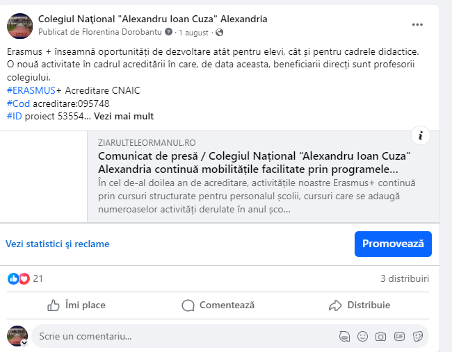452x352 pixels.
Task: Open the three-dot post options menu
Action: point(417,25)
